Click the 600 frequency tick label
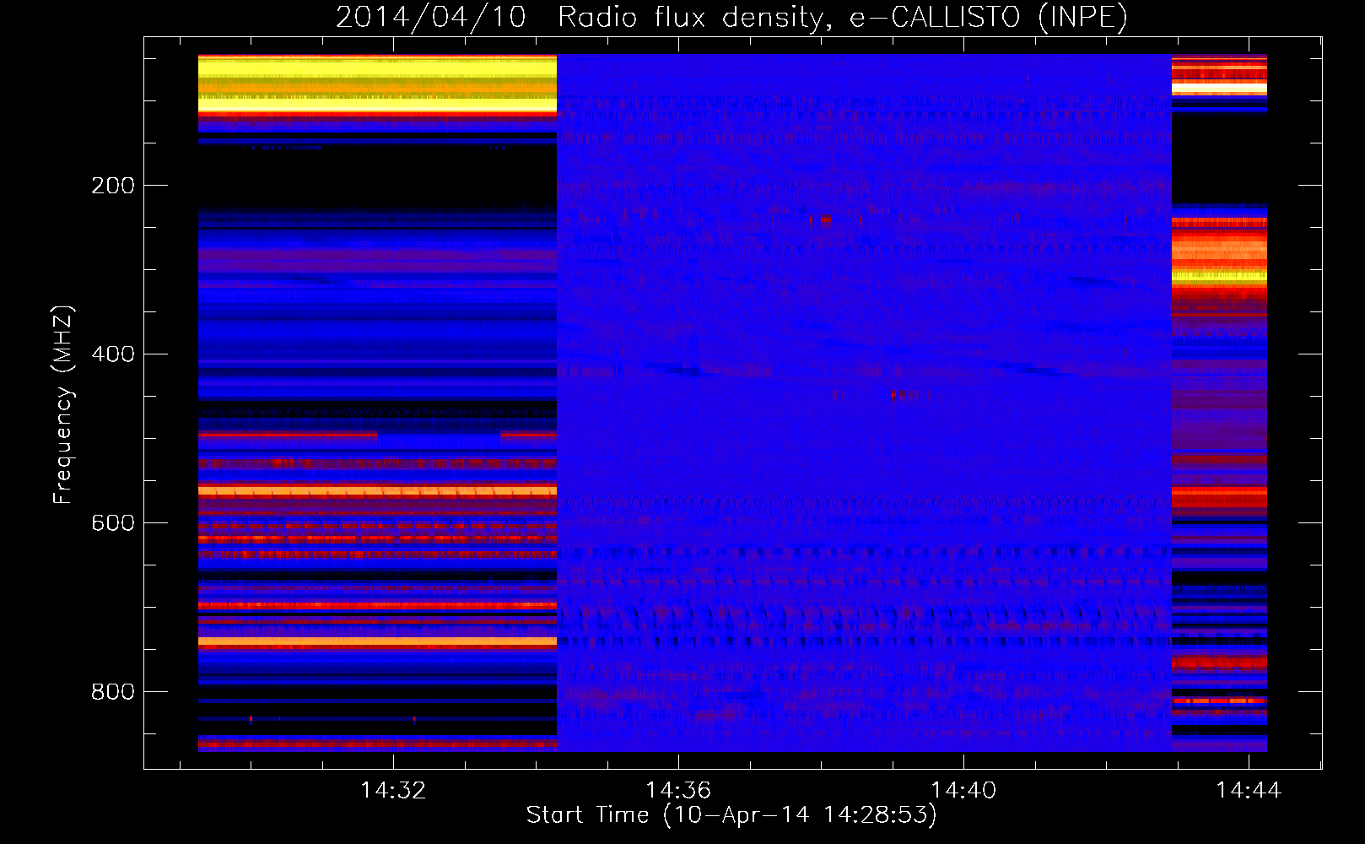 coord(113,523)
